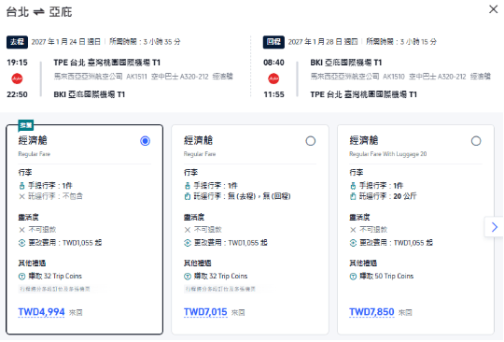
Task: Click Trip Coins icon in TWD7,850 card
Action: tap(353, 277)
